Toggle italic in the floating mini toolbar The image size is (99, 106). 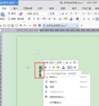50,67
